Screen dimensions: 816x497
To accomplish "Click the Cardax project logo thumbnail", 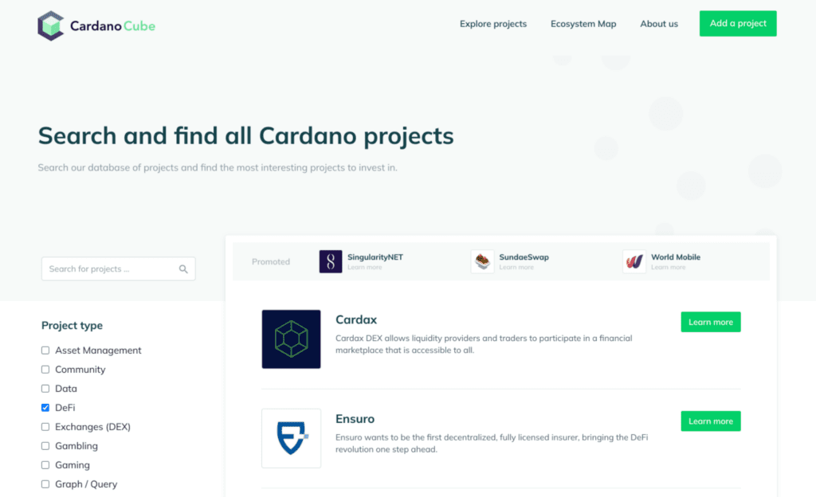I will tap(292, 339).
